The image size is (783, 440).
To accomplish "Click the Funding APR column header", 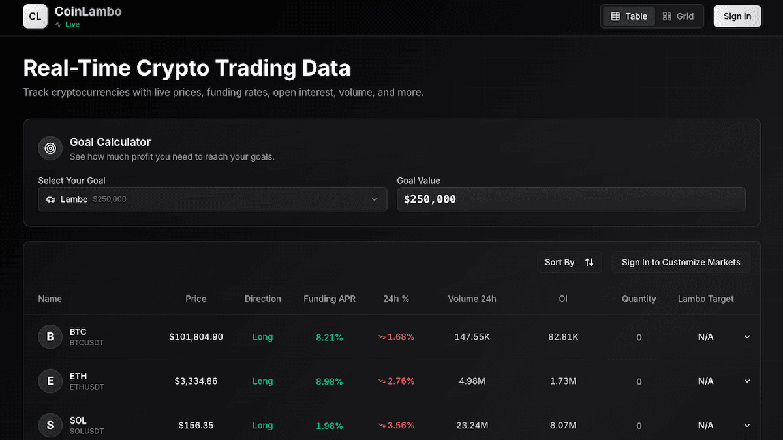I will (330, 299).
